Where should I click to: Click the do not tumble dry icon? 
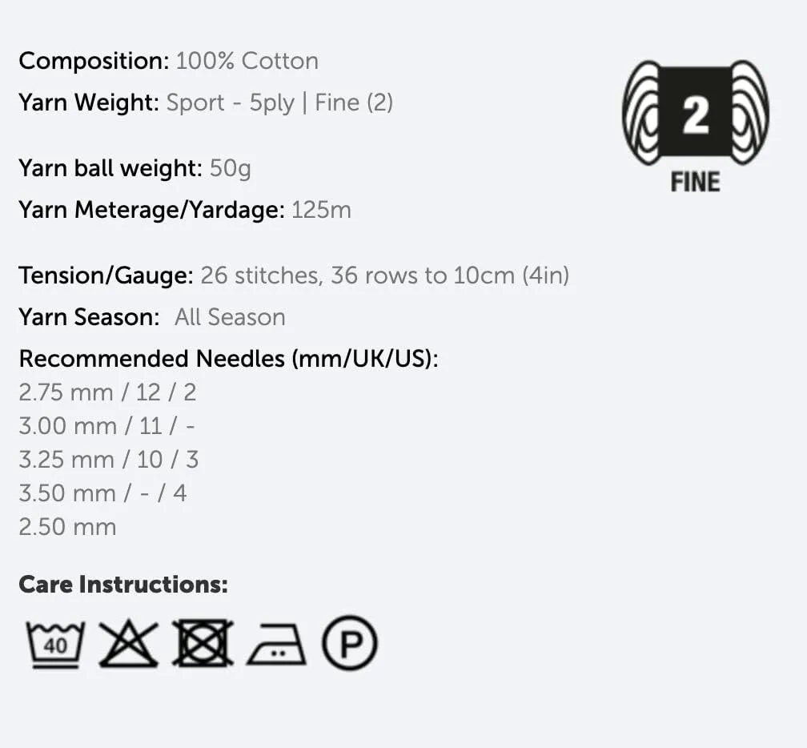203,642
